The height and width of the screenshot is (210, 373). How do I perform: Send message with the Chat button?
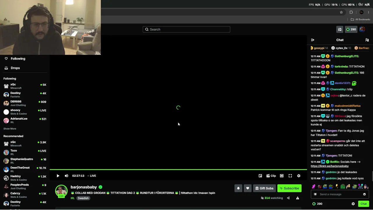(364, 204)
